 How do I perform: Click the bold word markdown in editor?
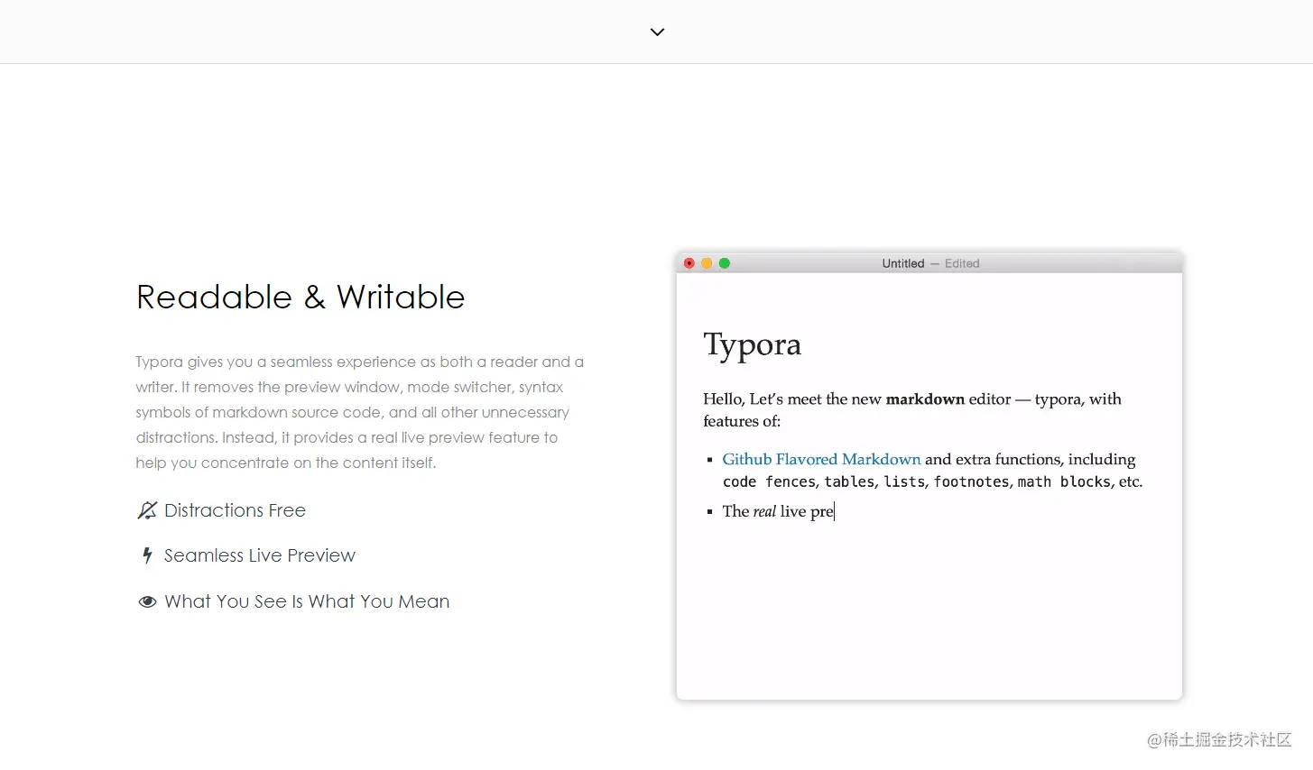click(925, 399)
